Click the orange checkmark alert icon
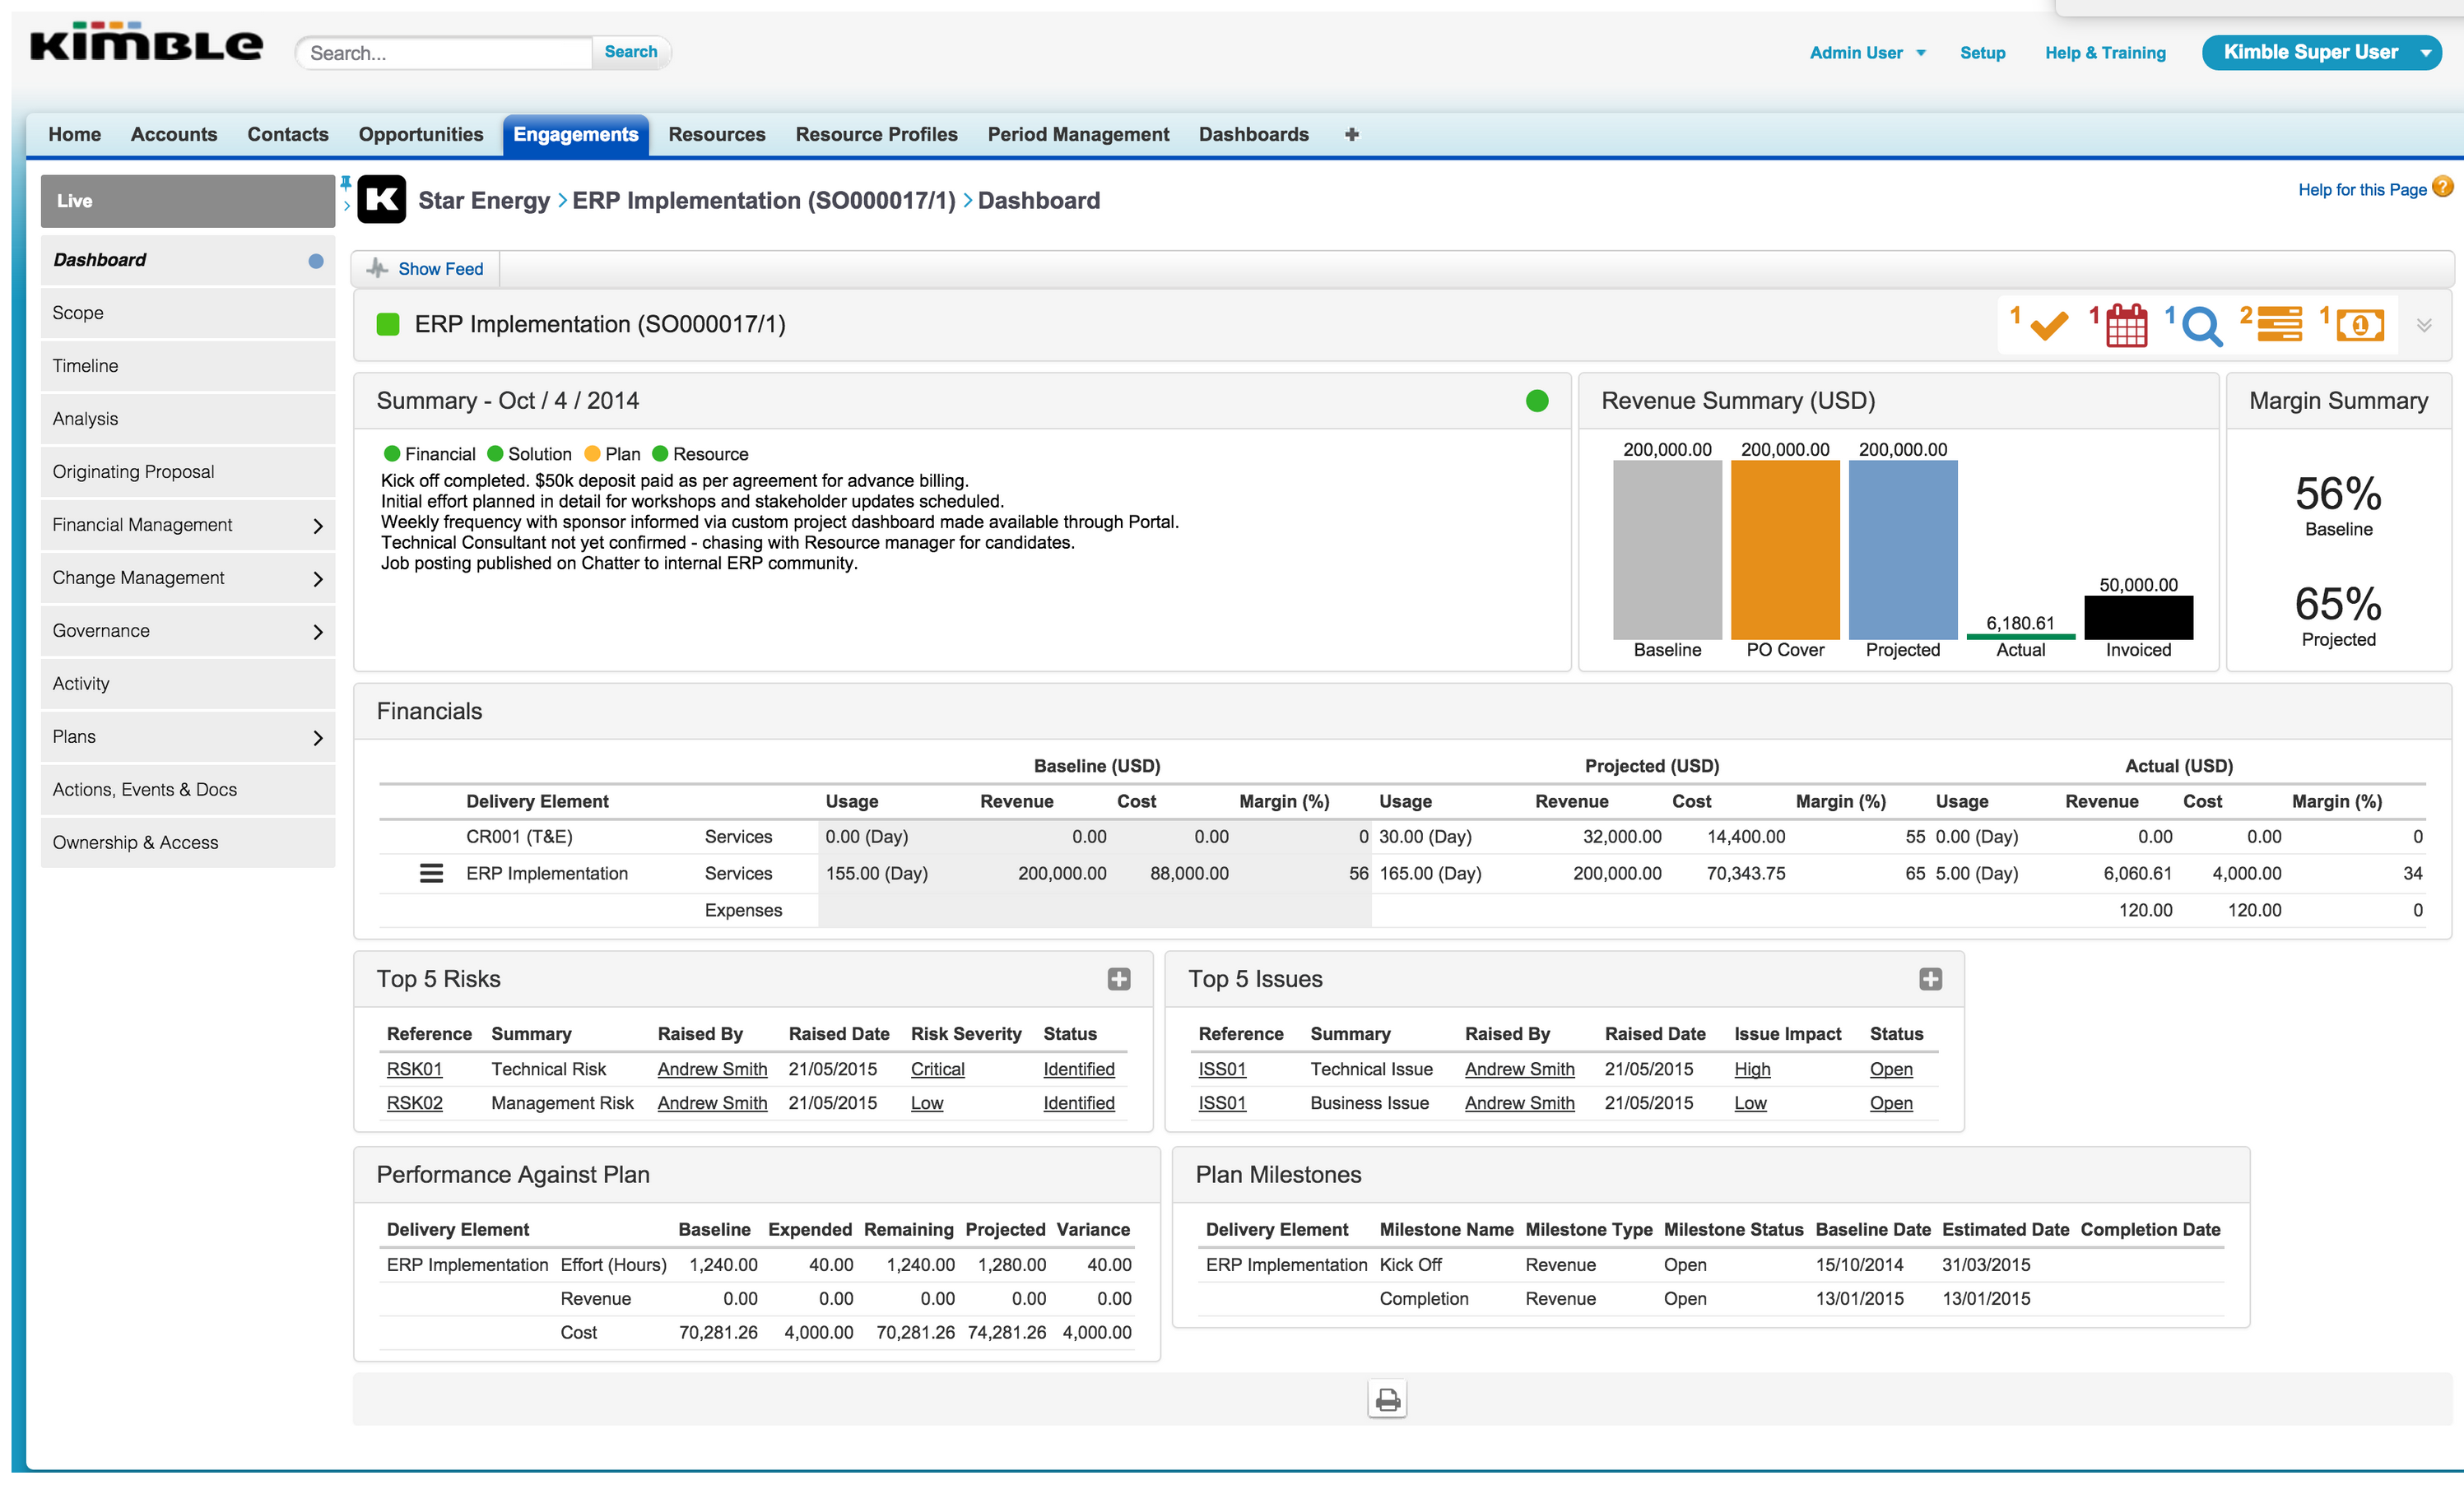Image resolution: width=2464 pixels, height=1494 pixels. click(2048, 326)
